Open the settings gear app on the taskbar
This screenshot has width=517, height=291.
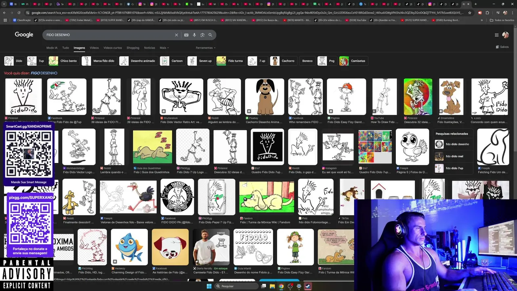click(299, 286)
